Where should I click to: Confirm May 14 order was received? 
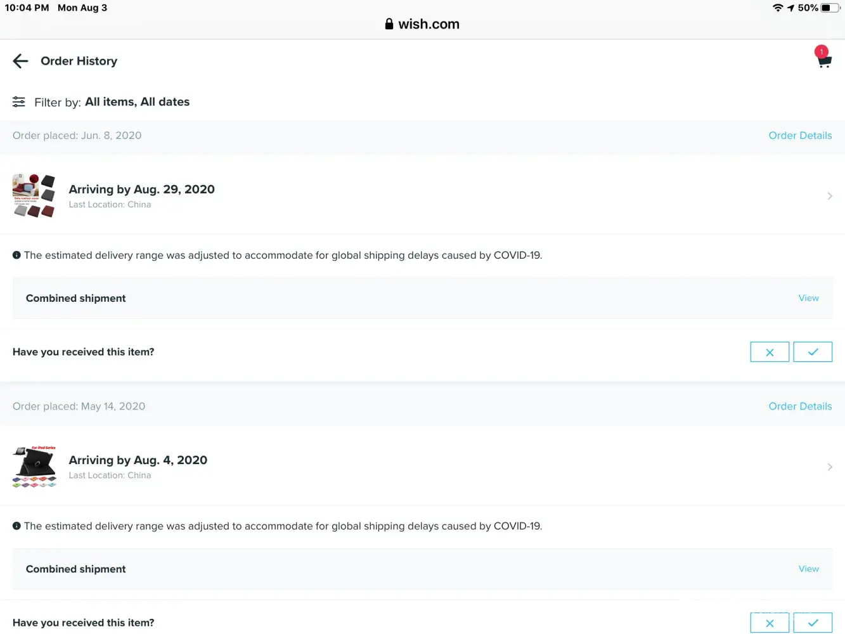(x=813, y=623)
